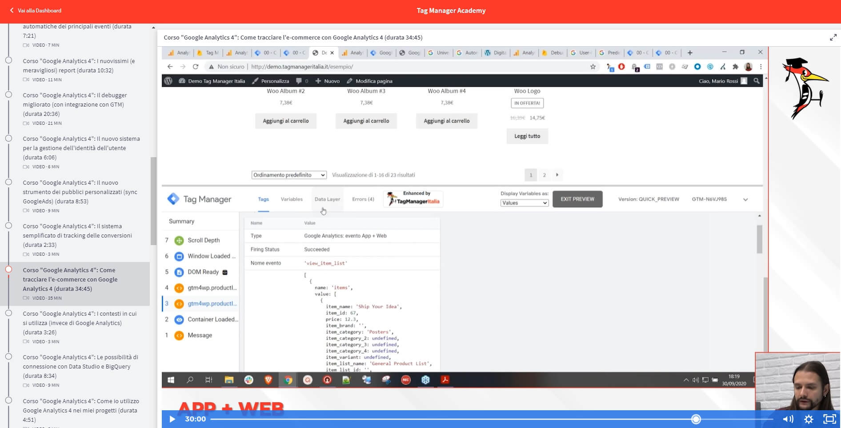Click Brave browser taskbar icon
Viewport: 841px width, 428px height.
(268, 380)
